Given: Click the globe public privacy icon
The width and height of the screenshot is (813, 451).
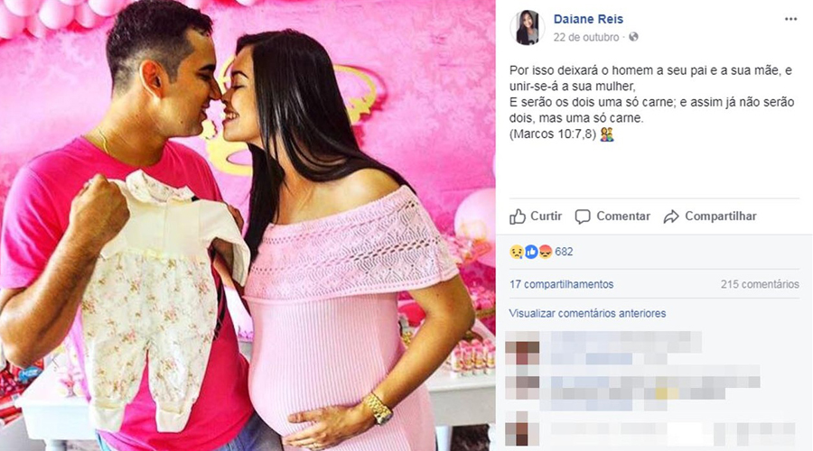Looking at the screenshot, I should click(x=633, y=37).
